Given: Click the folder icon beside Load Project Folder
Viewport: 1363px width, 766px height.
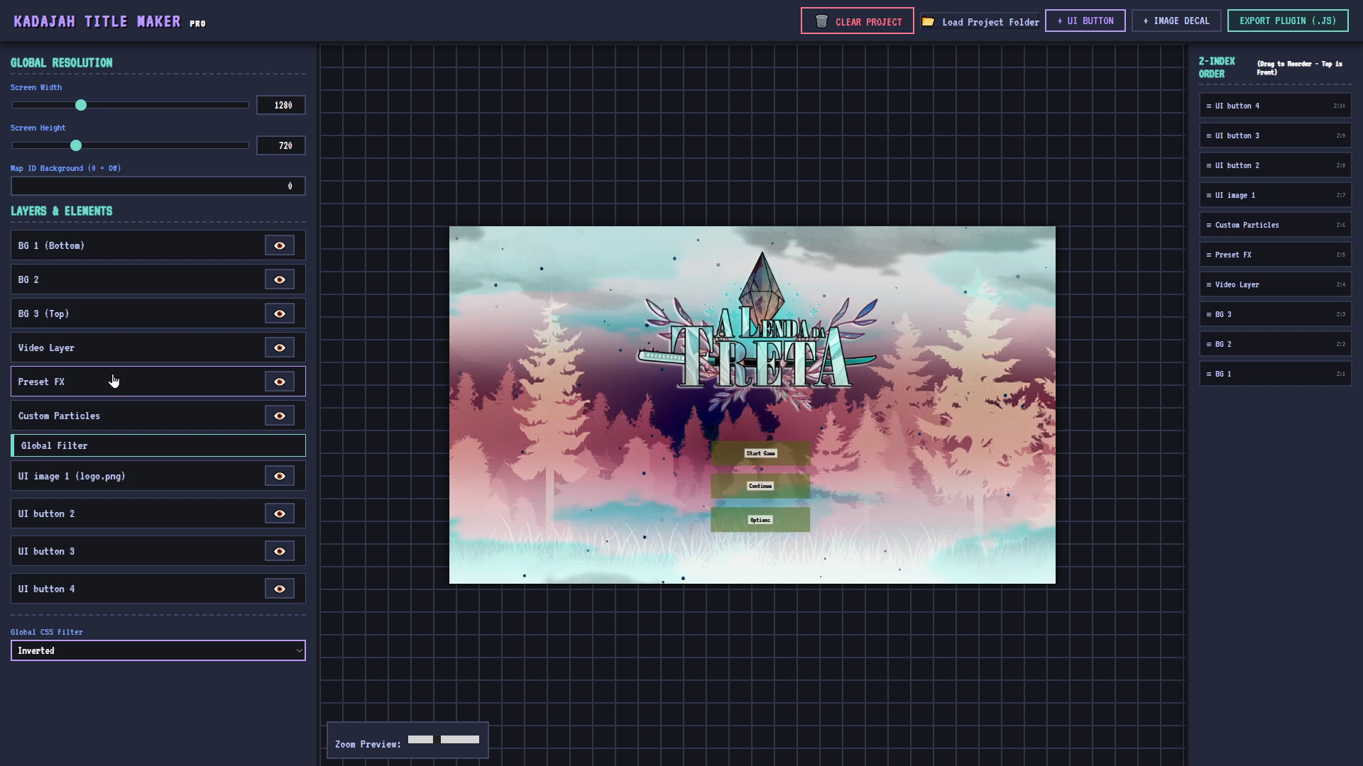Looking at the screenshot, I should click(928, 21).
